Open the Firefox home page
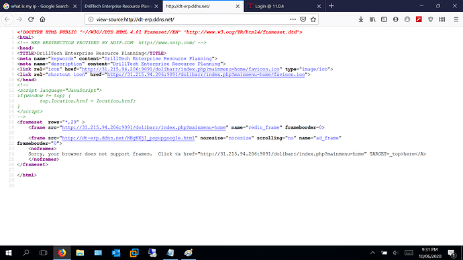The image size is (463, 260). [42, 19]
